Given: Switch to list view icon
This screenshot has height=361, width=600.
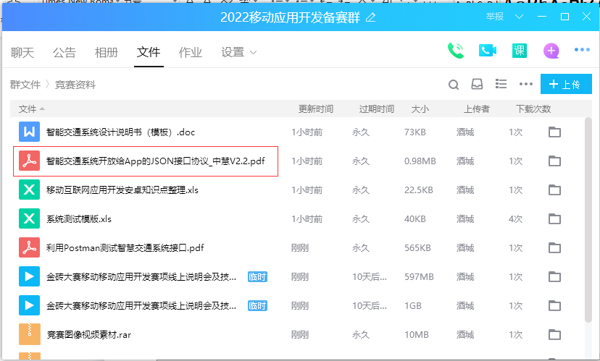Looking at the screenshot, I should 501,84.
